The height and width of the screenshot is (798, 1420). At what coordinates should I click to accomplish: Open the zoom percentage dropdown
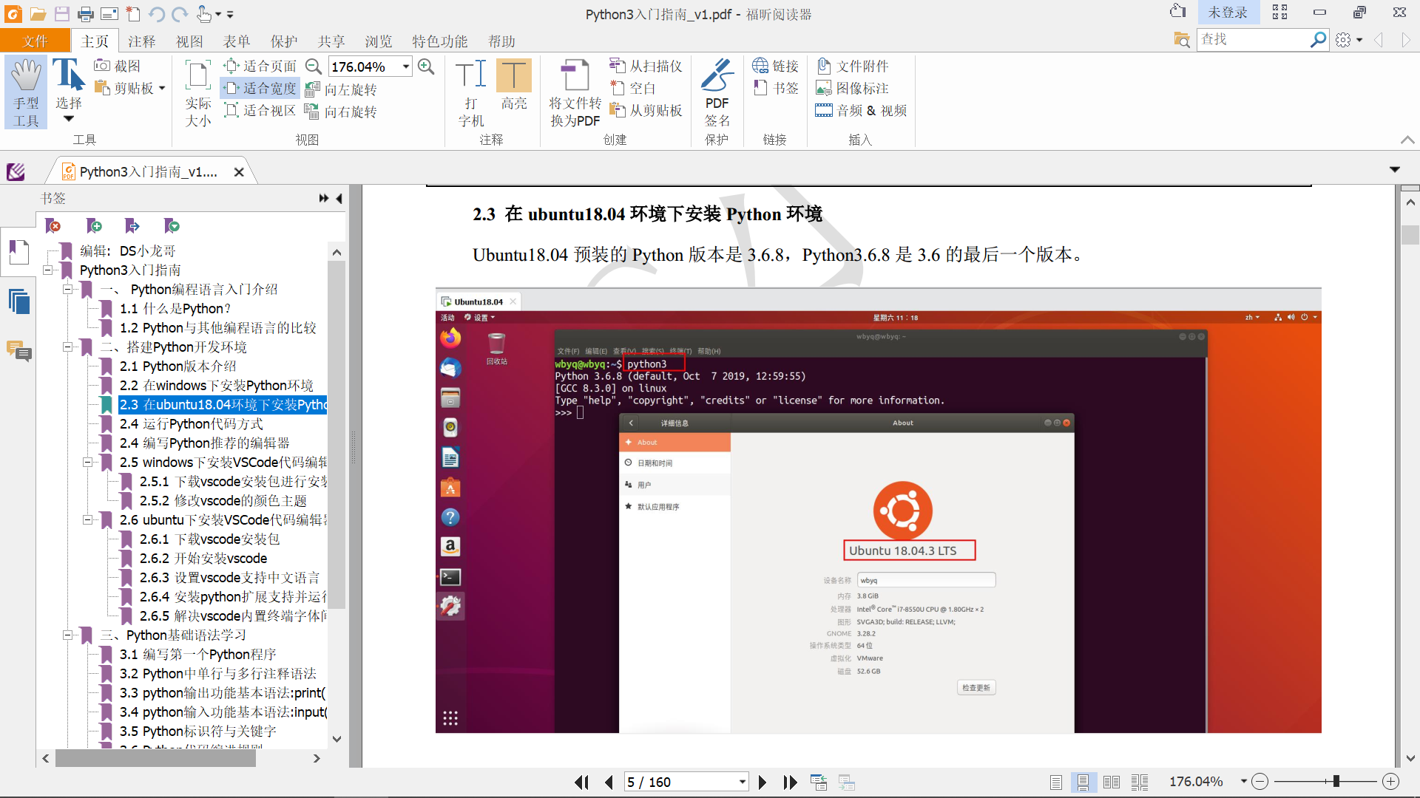[x=406, y=66]
